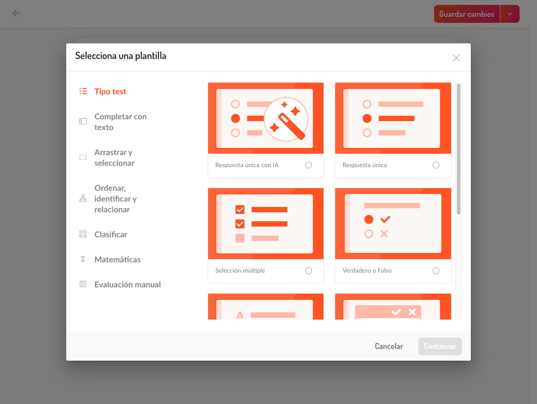The image size is (537, 404).
Task: Open the Matemáticas template category
Action: [117, 260]
